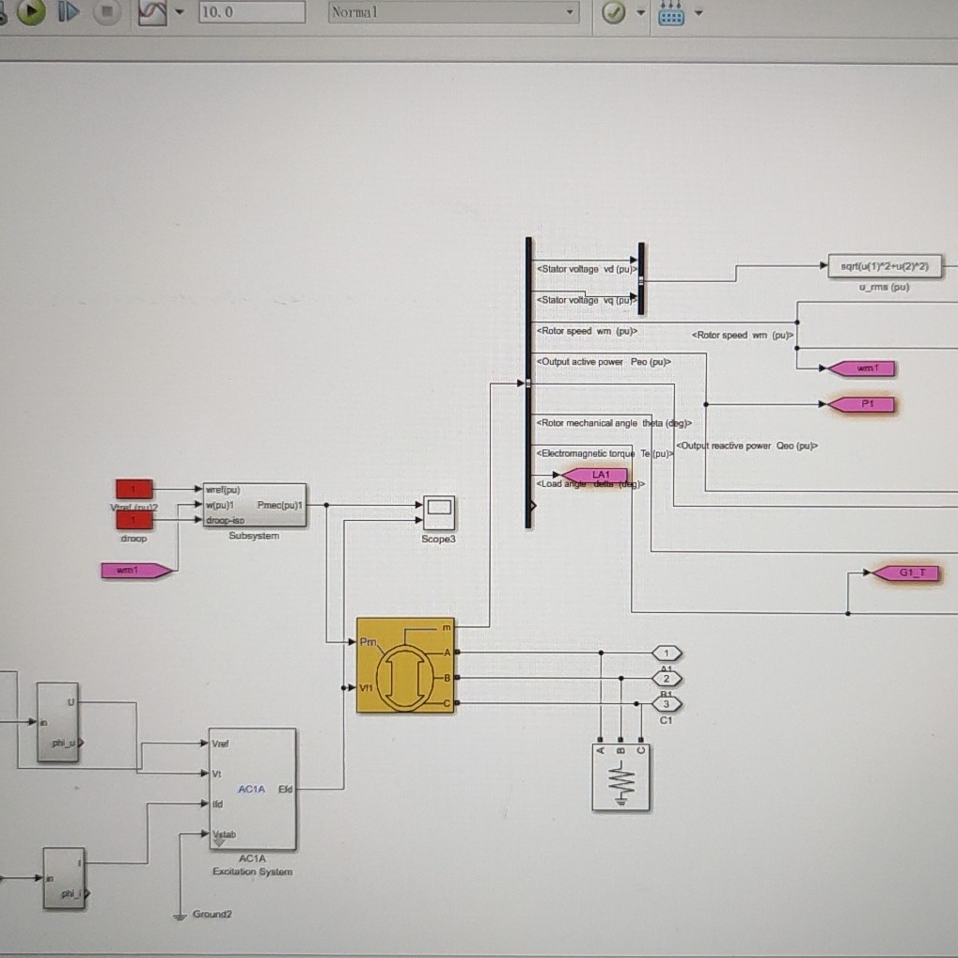Click the Step Forward toolbar icon

(68, 13)
